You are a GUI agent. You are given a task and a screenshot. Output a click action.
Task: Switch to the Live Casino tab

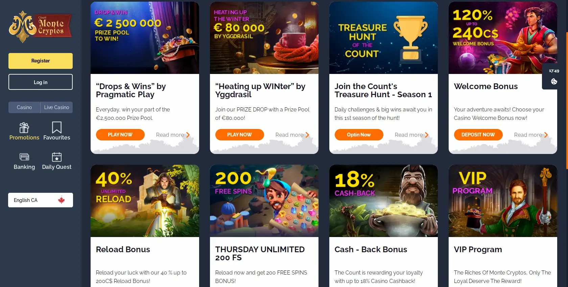click(56, 107)
